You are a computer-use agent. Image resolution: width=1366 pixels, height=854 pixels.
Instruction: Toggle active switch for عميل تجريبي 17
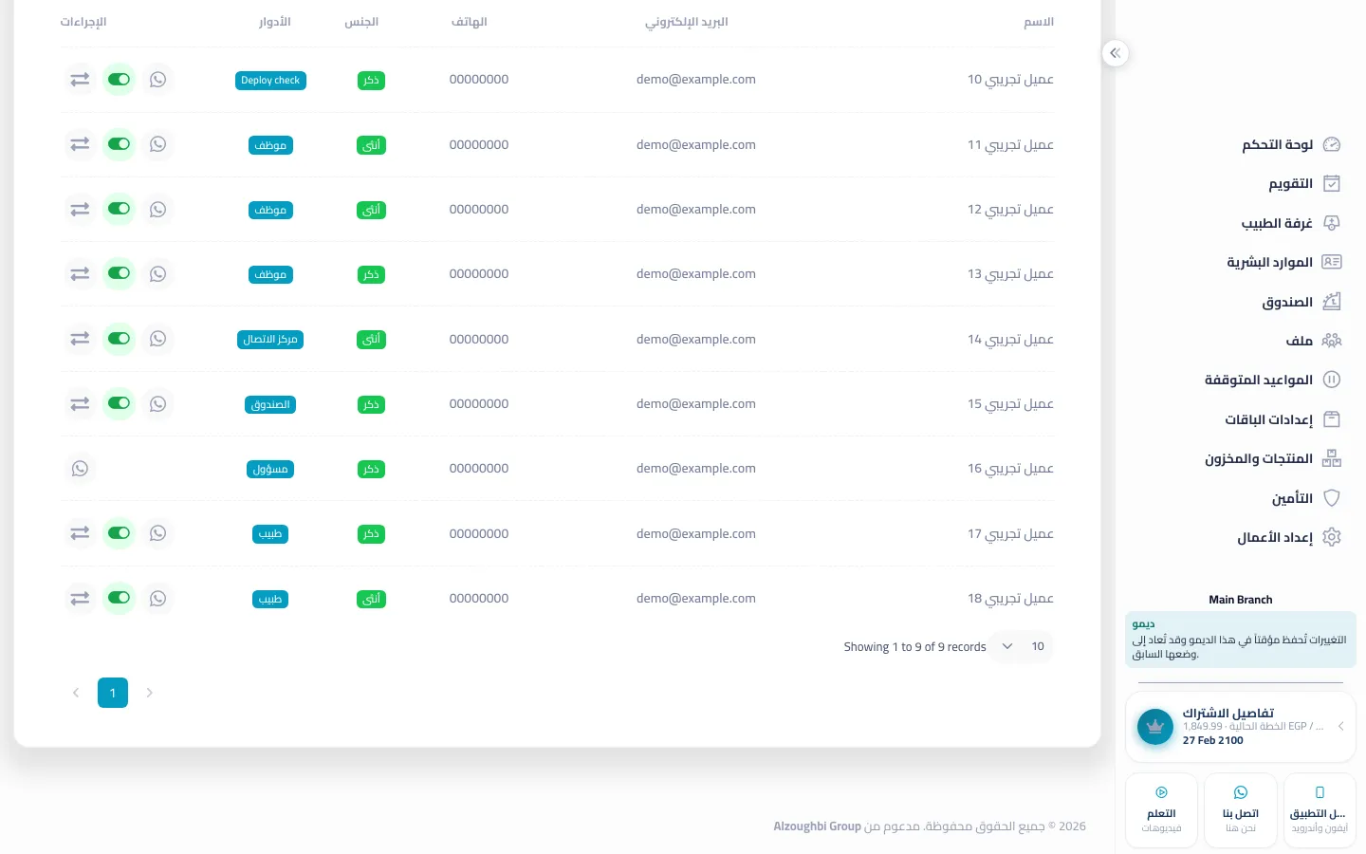(119, 533)
